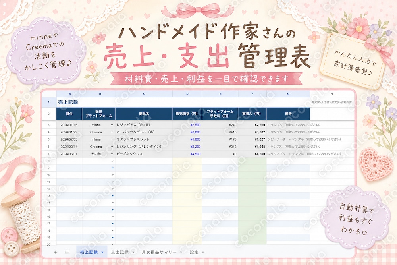The width and height of the screenshot is (397, 265).
Task: Select column D header
Action: tap(187, 94)
